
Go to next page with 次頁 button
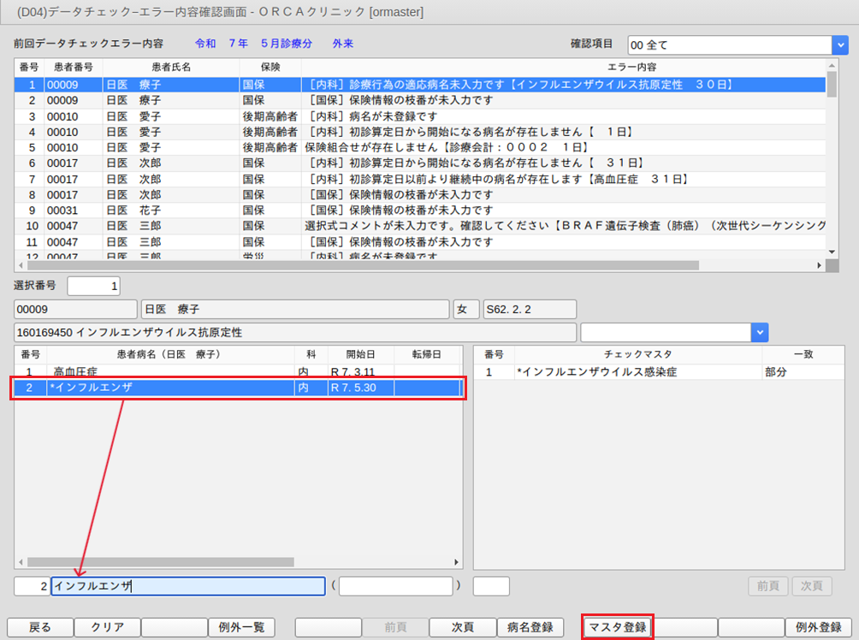462,627
